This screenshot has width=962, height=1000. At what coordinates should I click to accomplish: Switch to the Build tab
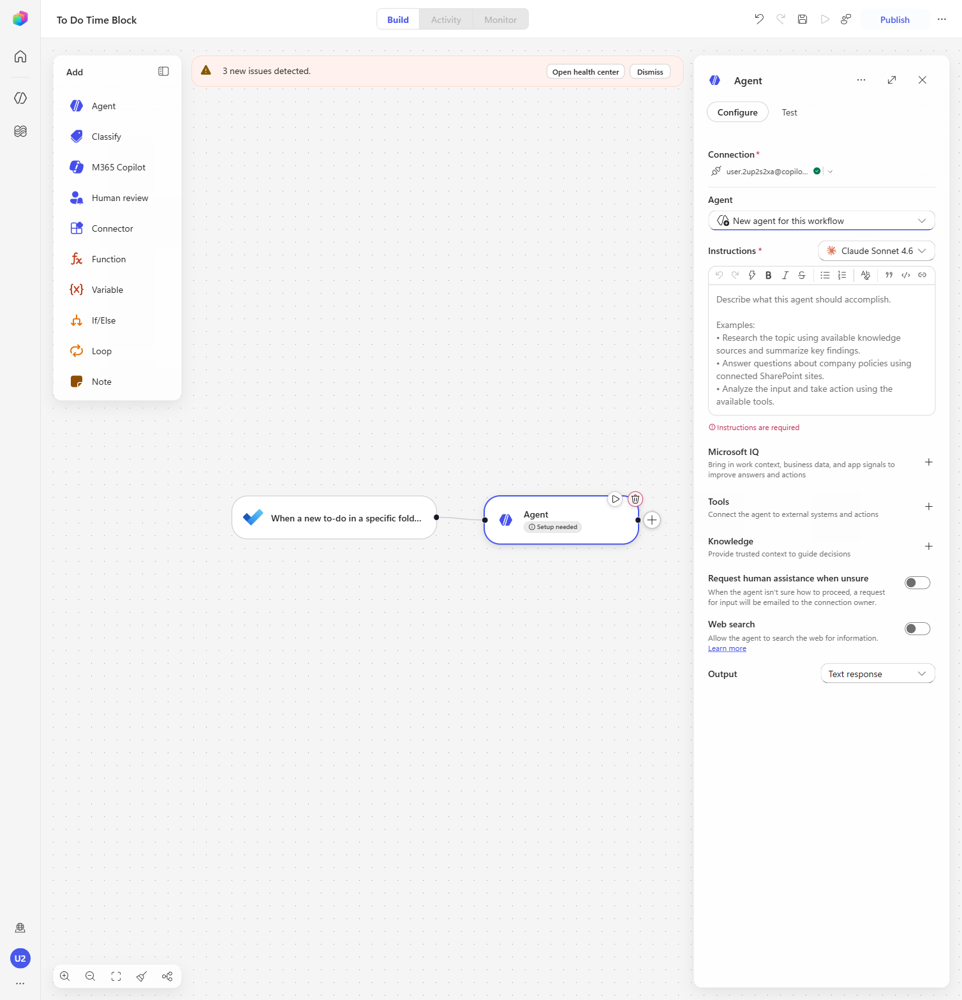pos(398,20)
